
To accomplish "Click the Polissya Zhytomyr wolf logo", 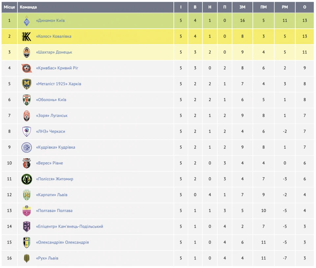I will click(27, 179).
